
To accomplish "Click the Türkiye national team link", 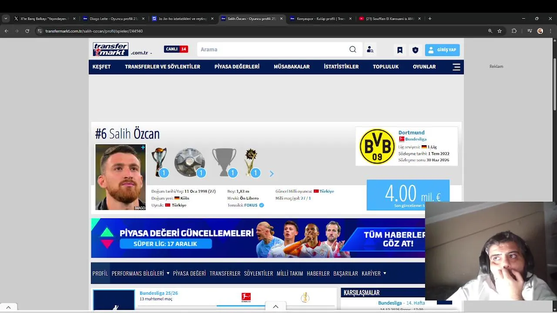I will (326, 191).
